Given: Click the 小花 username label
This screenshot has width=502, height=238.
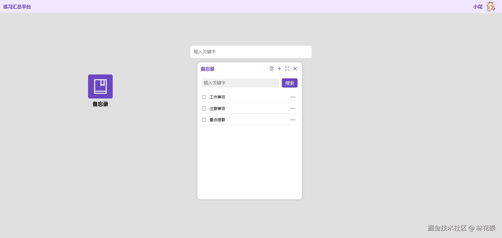Looking at the screenshot, I should (x=478, y=7).
